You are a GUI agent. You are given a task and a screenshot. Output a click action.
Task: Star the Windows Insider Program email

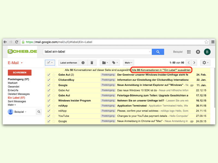coord(54,101)
